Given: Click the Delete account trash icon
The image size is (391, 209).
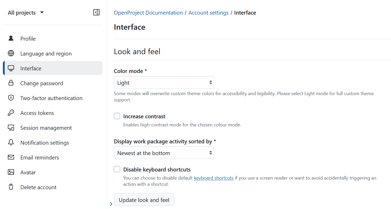Looking at the screenshot, I should coord(11,187).
